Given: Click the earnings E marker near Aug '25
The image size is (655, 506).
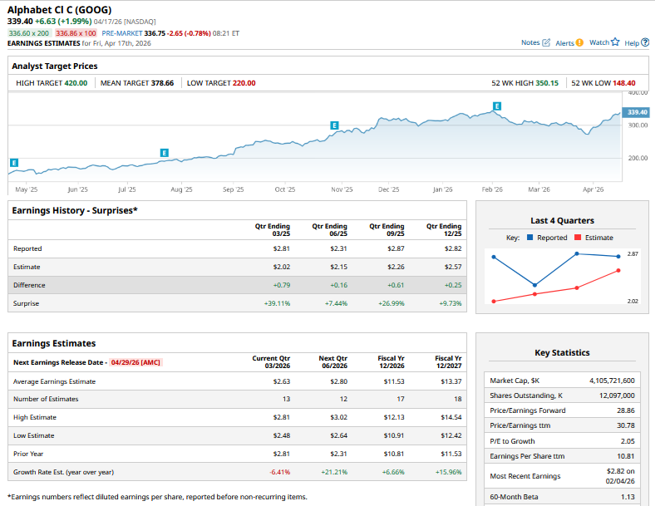Looking at the screenshot, I should 165,153.
